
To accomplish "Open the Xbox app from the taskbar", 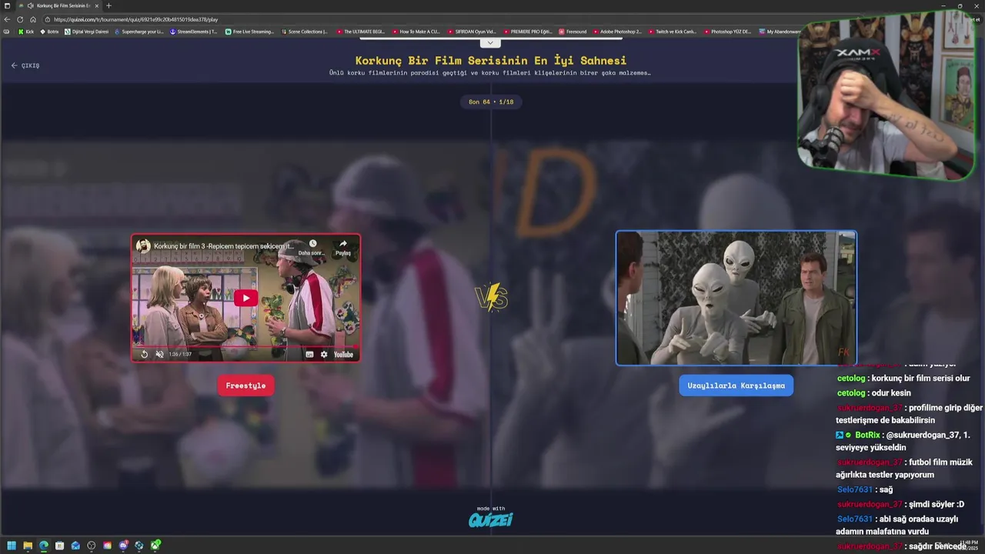I will point(155,546).
